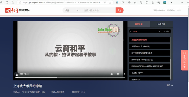The width and height of the screenshot is (189, 97).
Task: Click the 退出 logout link
Action: point(179,10)
